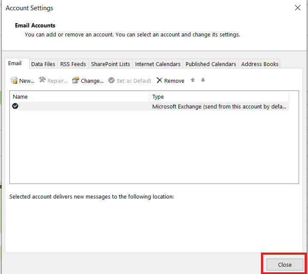Click the Change account icon

click(76, 81)
